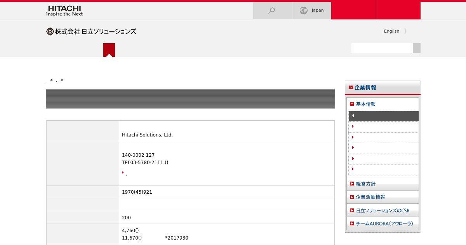Screen dimensions: 466x245
Task: Open the header search magnifier icon
Action: (272, 10)
